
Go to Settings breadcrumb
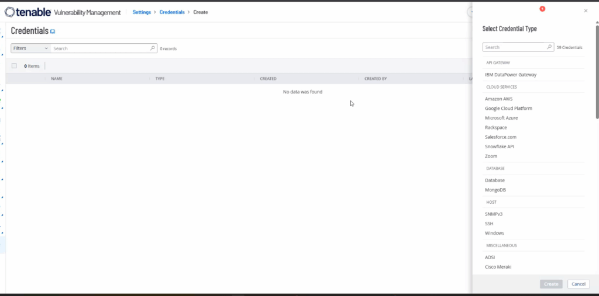142,12
